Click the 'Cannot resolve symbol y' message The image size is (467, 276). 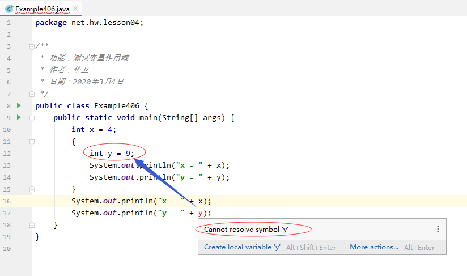[246, 230]
